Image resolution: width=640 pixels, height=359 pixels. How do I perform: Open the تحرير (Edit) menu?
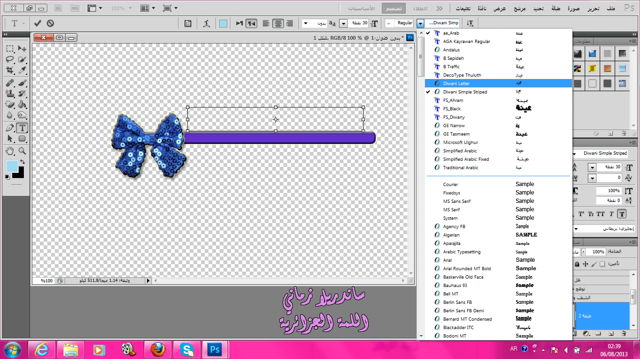[x=593, y=8]
